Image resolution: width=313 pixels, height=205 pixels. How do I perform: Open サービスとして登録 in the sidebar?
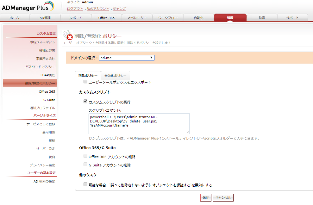(x=41, y=124)
